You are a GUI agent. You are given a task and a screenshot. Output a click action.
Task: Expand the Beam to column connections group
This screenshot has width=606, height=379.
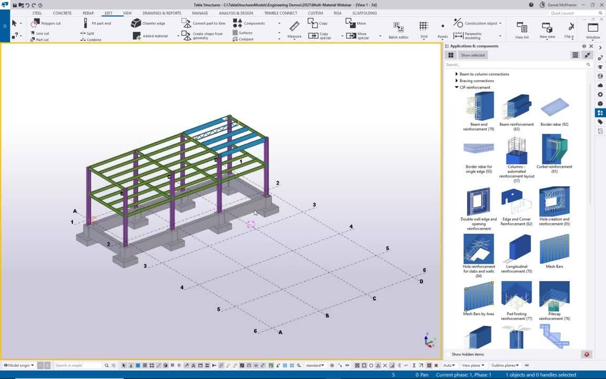457,74
